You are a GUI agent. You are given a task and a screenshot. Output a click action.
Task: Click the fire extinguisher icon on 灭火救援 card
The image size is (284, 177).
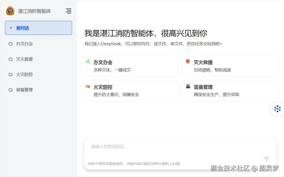click(x=188, y=61)
